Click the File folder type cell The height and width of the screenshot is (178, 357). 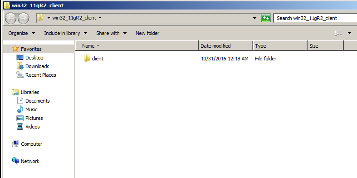tap(266, 59)
